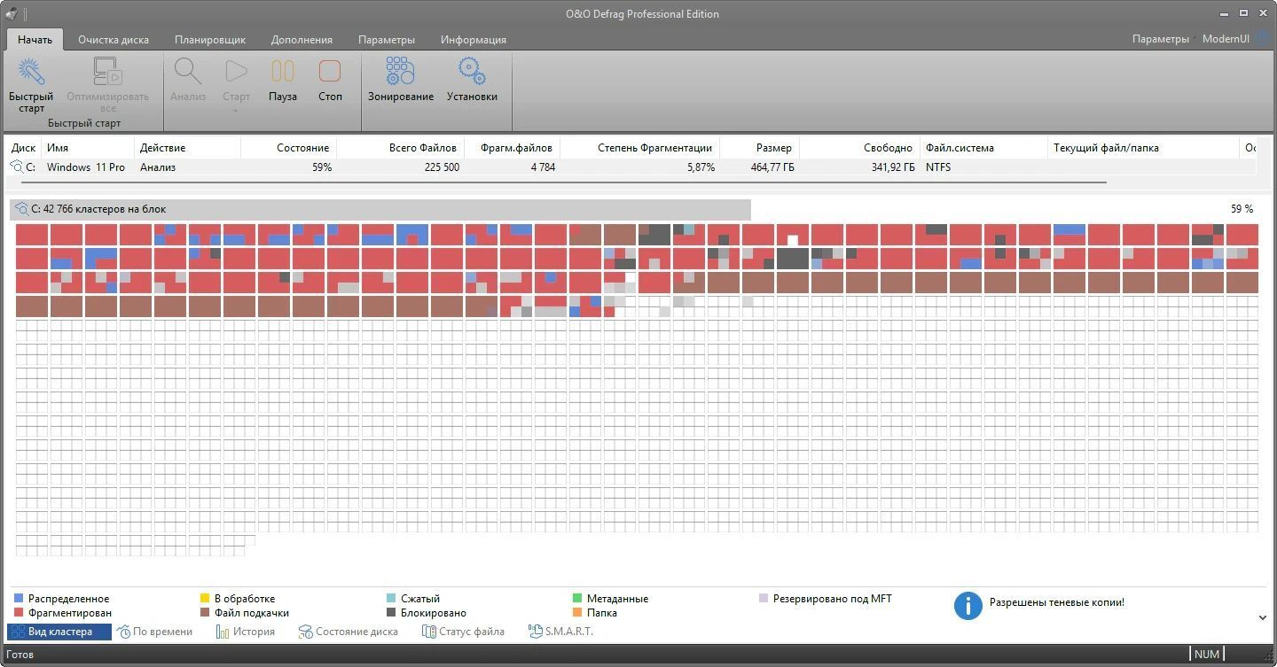Switch to По времени view tab
The width and height of the screenshot is (1277, 667).
click(x=155, y=632)
